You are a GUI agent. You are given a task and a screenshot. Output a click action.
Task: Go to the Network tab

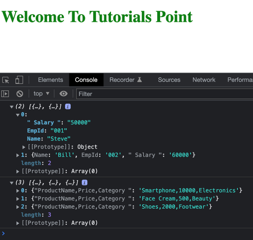[204, 80]
